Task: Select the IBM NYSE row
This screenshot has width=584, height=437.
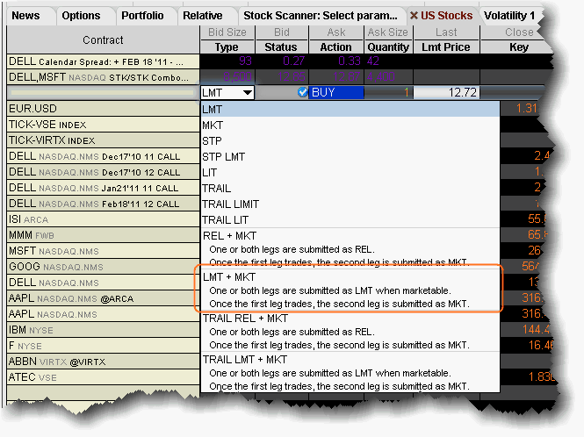Action: pyautogui.click(x=103, y=330)
